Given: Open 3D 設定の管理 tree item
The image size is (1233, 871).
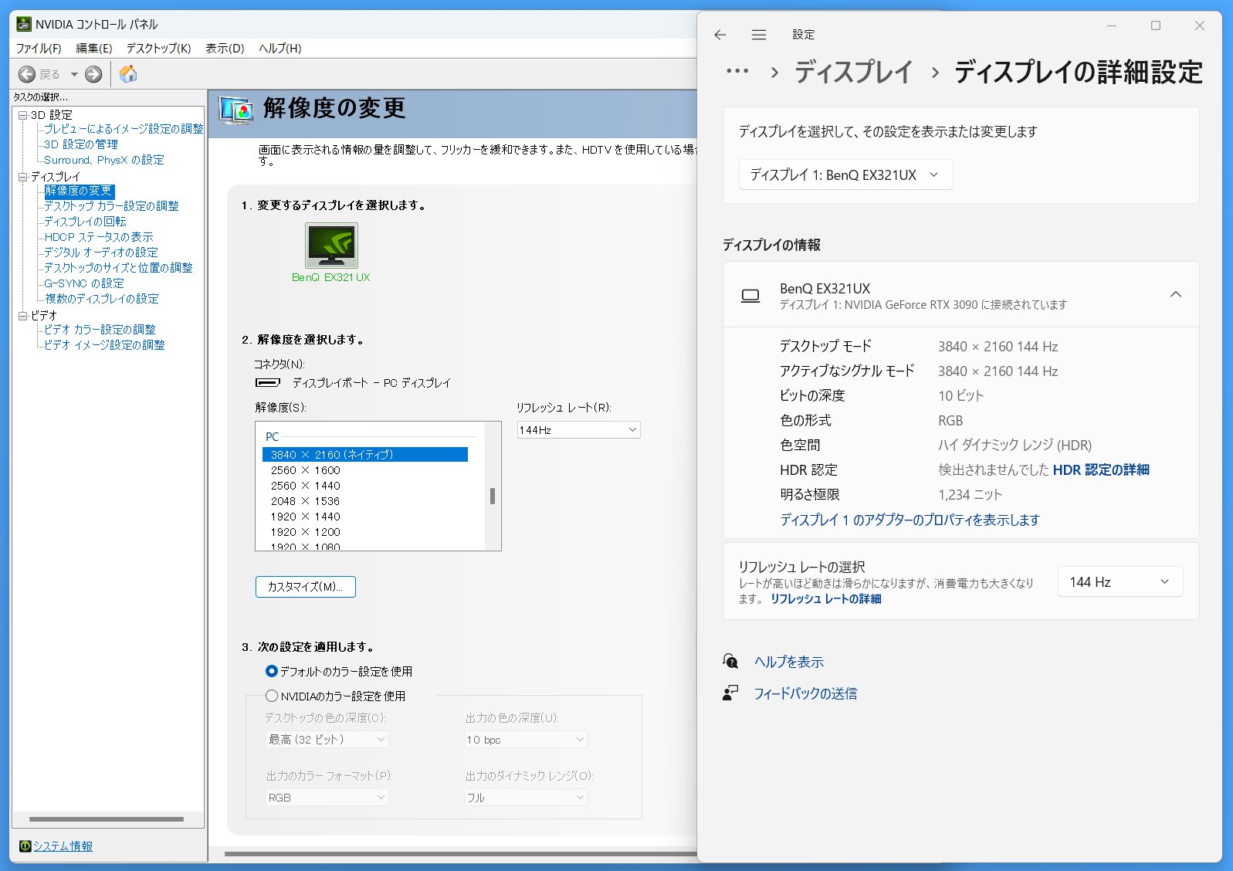Looking at the screenshot, I should (x=81, y=144).
